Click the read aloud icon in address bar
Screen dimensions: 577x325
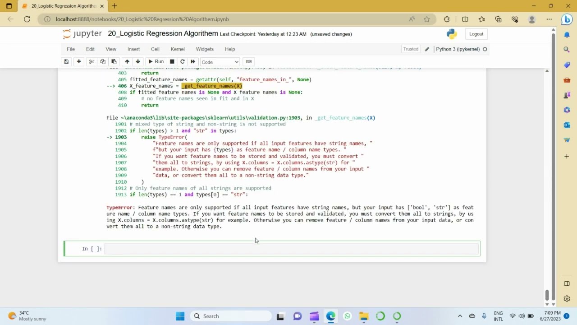click(x=412, y=19)
